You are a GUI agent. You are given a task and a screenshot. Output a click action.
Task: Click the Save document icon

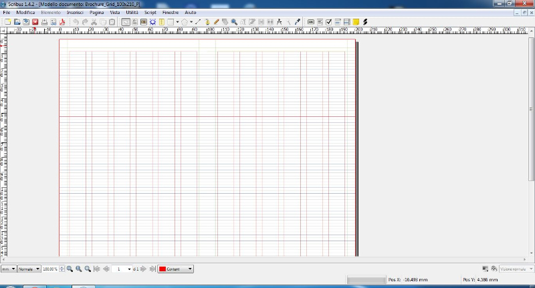point(25,21)
